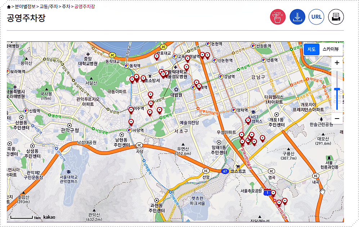Click 예술의전당 label on map
This screenshot has height=227, width=359.
tap(189, 123)
